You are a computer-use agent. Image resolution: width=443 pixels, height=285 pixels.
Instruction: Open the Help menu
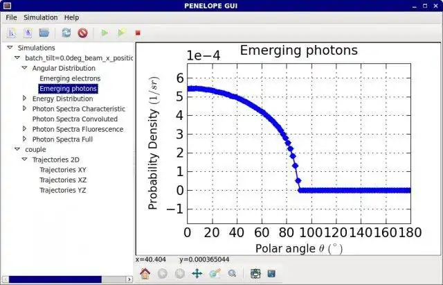71,17
